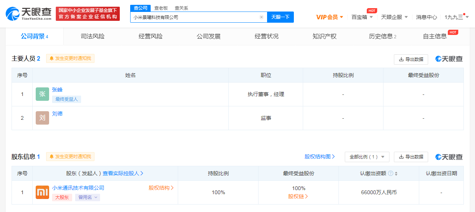This screenshot has height=212, width=475.
Task: Select the 查关系 search tab
Action: coord(181,8)
